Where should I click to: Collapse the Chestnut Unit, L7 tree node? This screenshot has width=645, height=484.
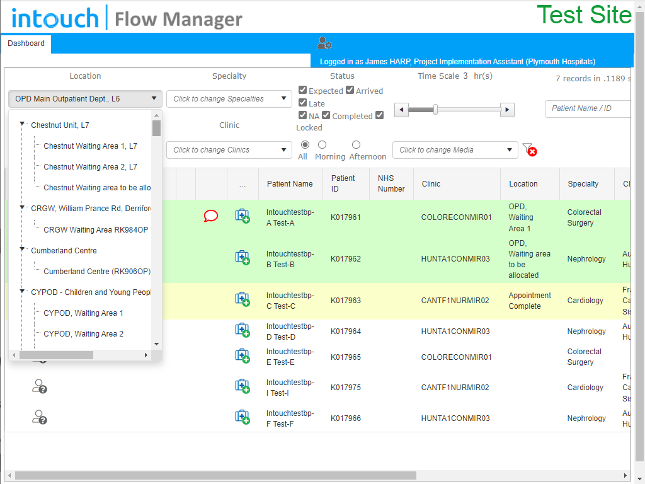click(22, 124)
